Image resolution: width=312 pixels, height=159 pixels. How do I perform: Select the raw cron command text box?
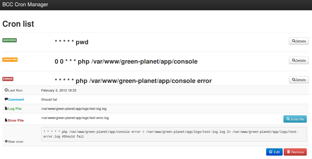(174, 134)
